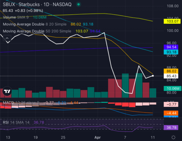Click the purple 36.78 RSI axis label

(171, 128)
